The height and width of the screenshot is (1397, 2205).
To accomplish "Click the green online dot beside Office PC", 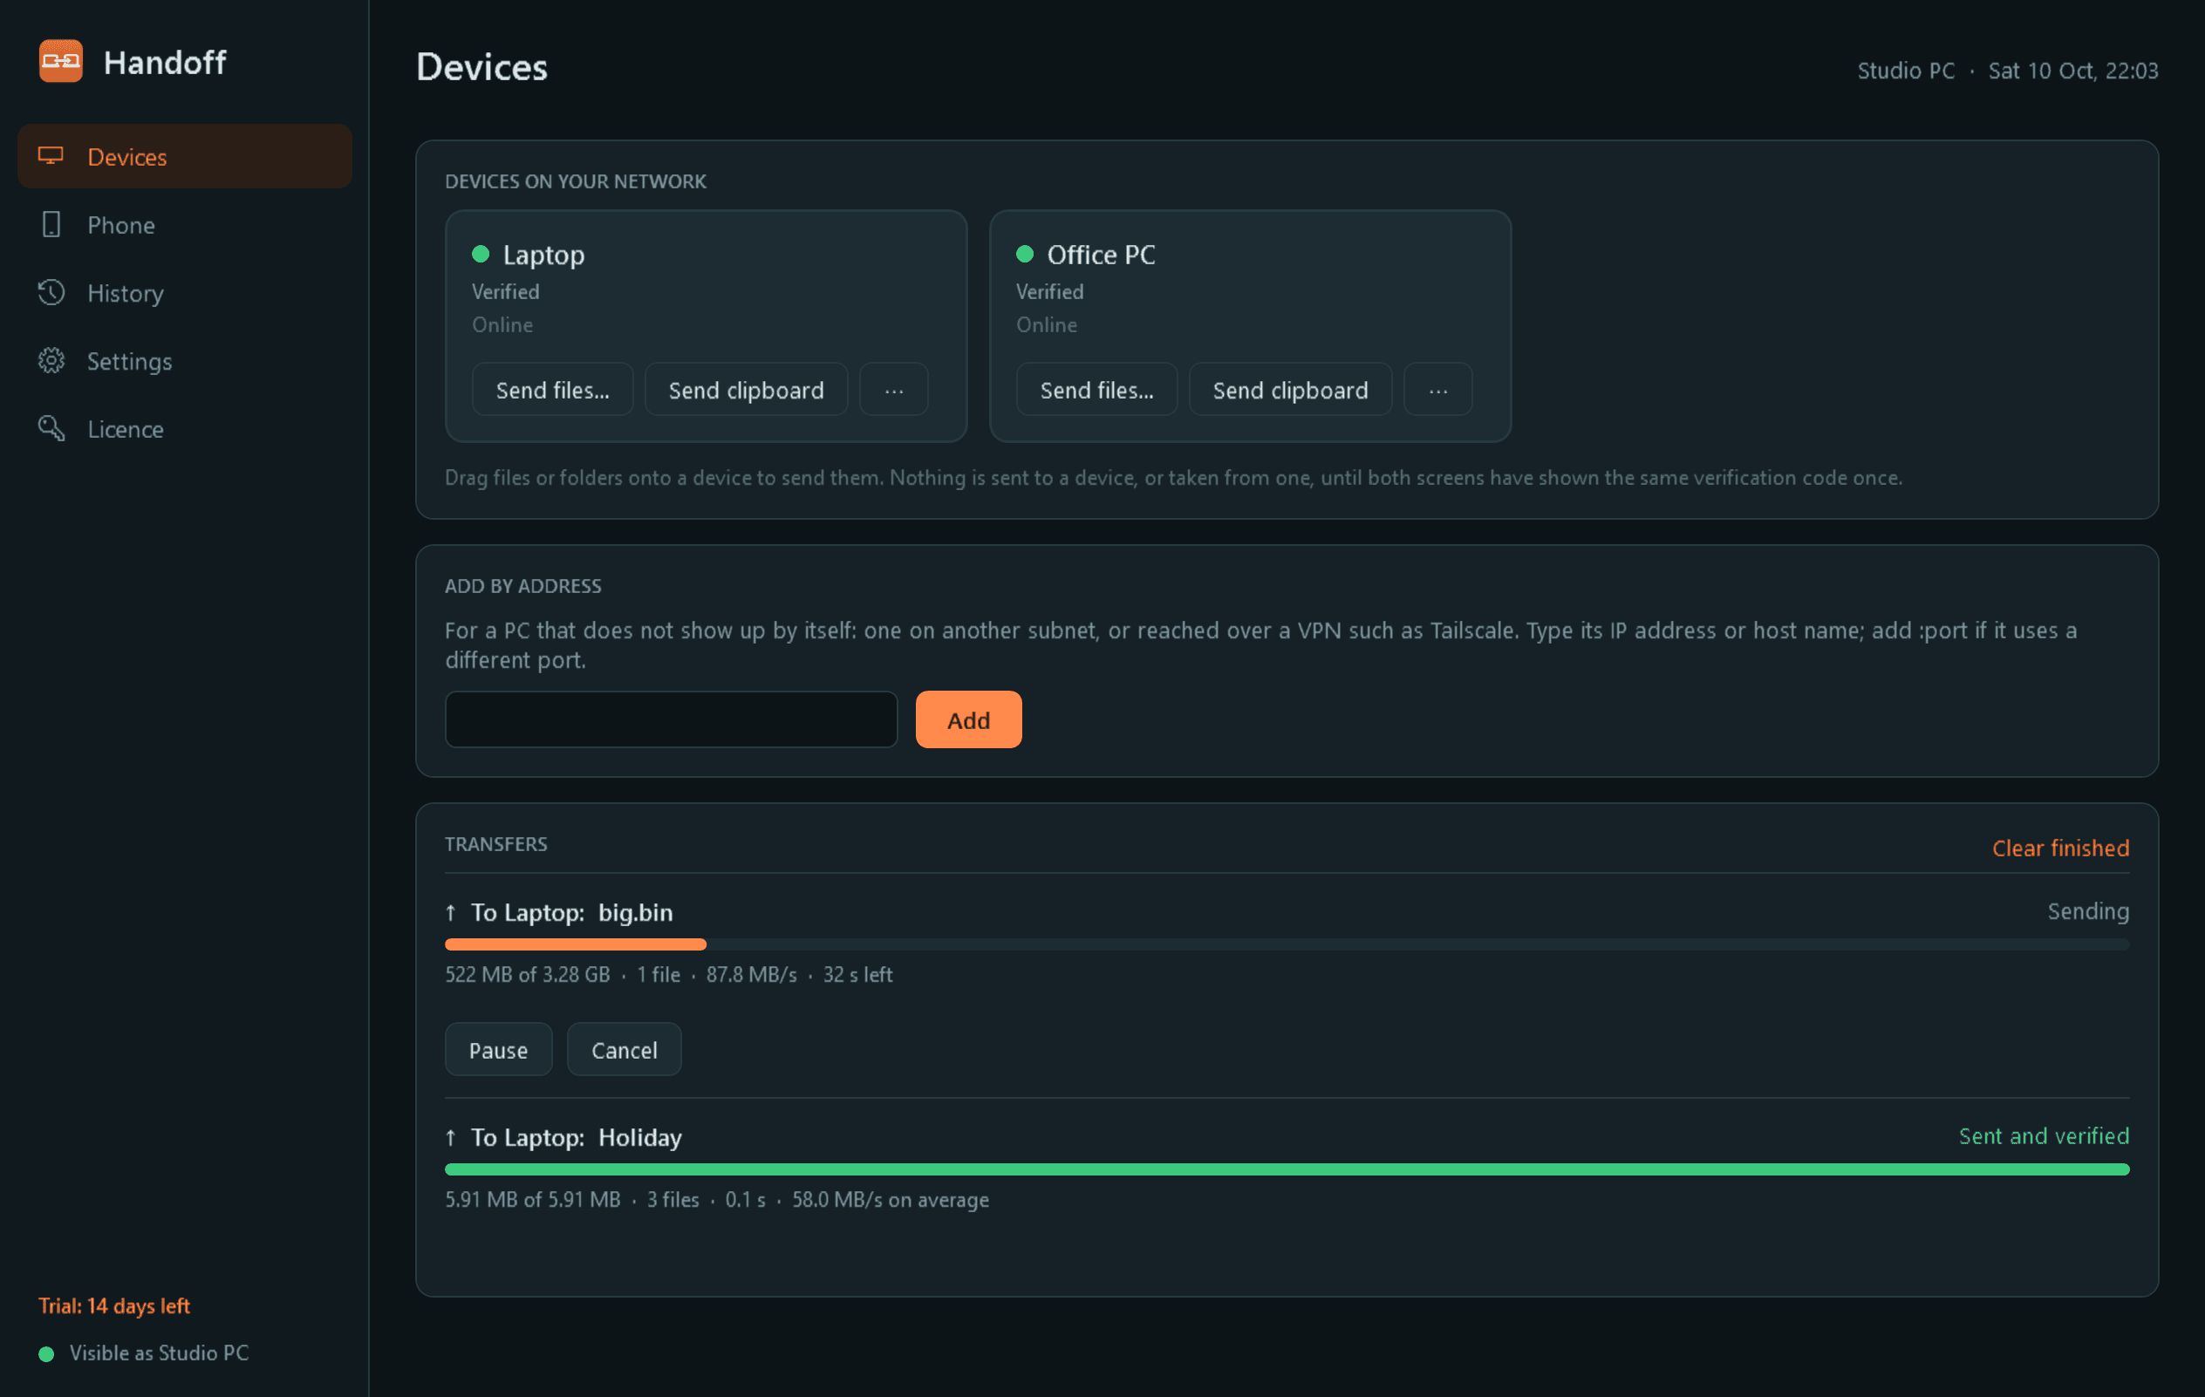I will tap(1025, 254).
